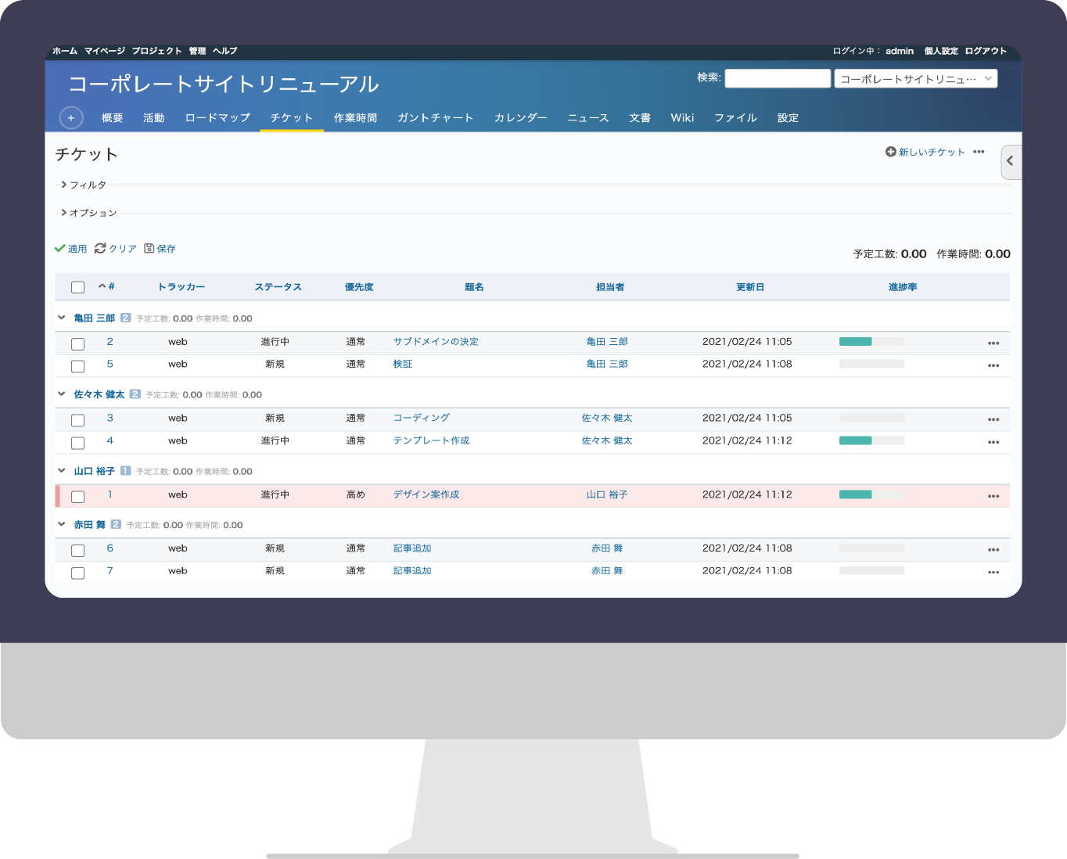Image resolution: width=1067 pixels, height=859 pixels.
Task: Switch to the ロードマップ tab
Action: (217, 117)
